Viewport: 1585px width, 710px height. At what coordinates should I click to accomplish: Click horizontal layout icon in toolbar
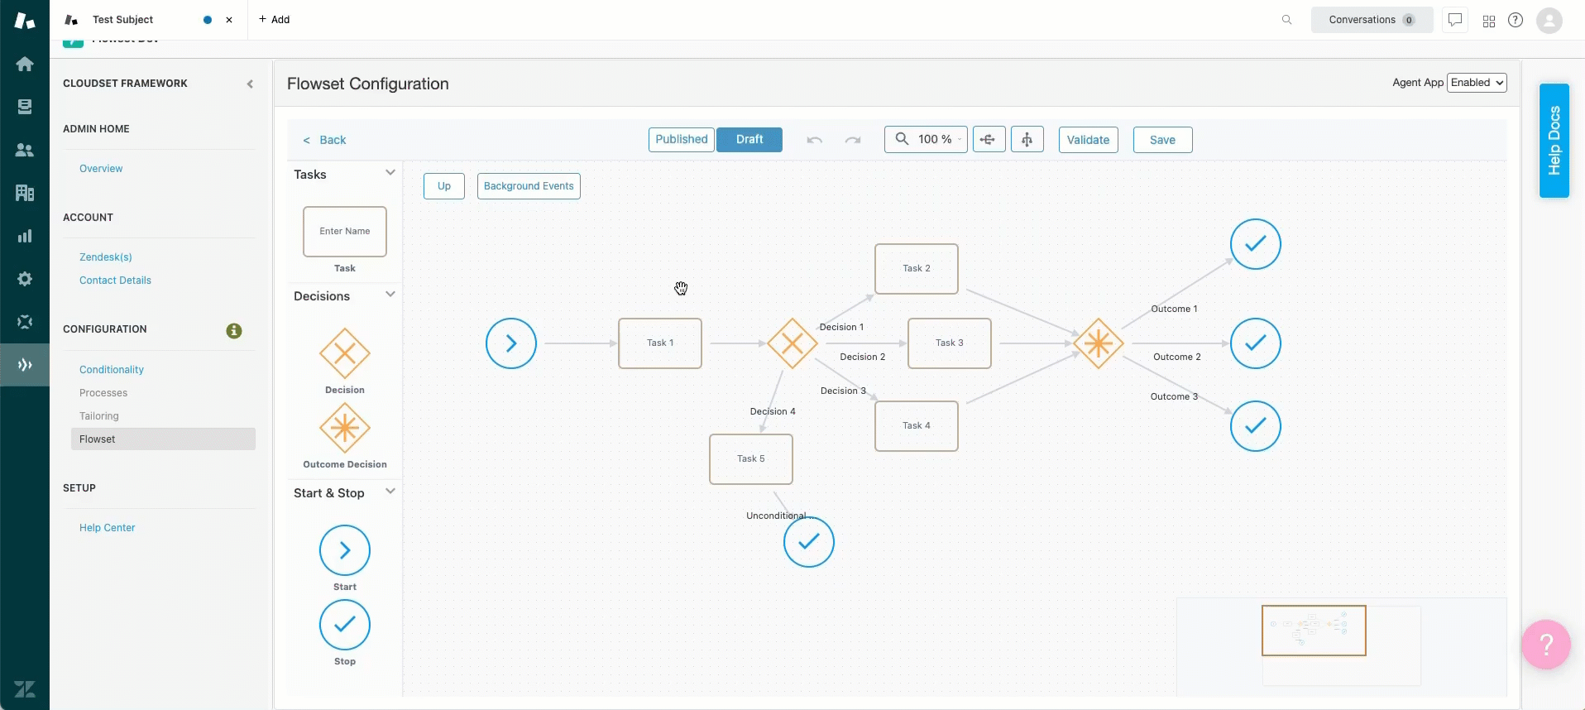pos(989,140)
